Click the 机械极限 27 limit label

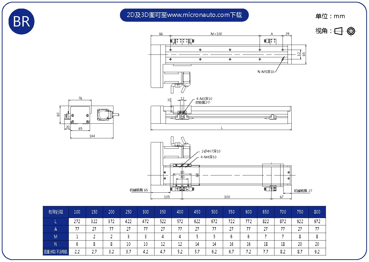click(x=303, y=191)
